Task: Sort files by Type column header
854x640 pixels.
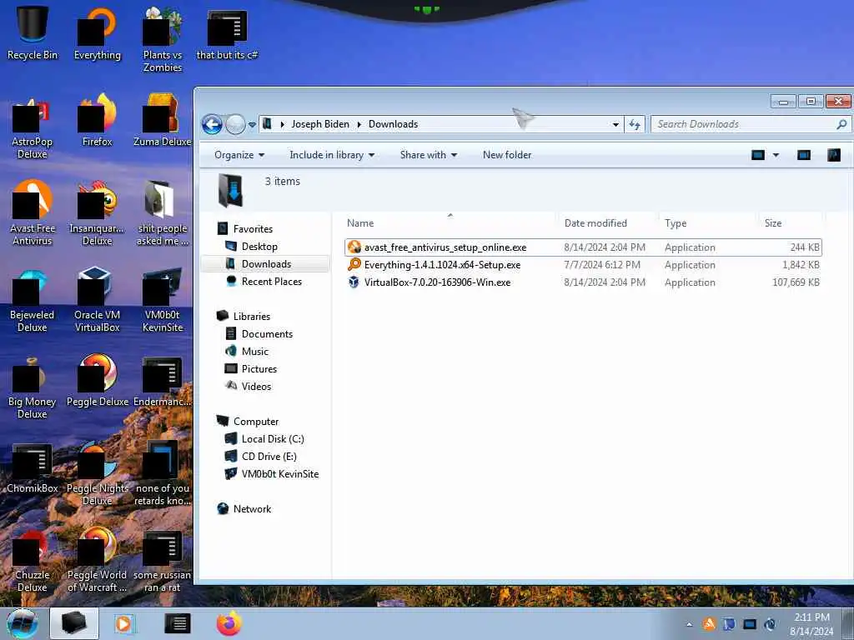Action: [x=708, y=223]
